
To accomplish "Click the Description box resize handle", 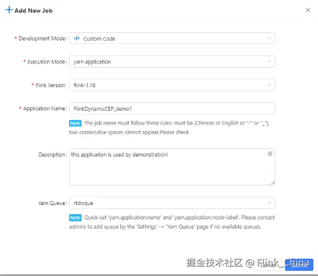I will [272, 182].
